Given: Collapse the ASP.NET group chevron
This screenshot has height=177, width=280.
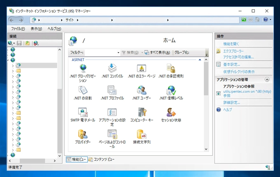Looking at the screenshot, I should click(x=200, y=60).
